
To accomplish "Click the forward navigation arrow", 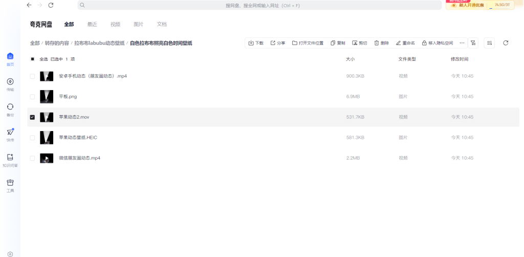I will [40, 5].
